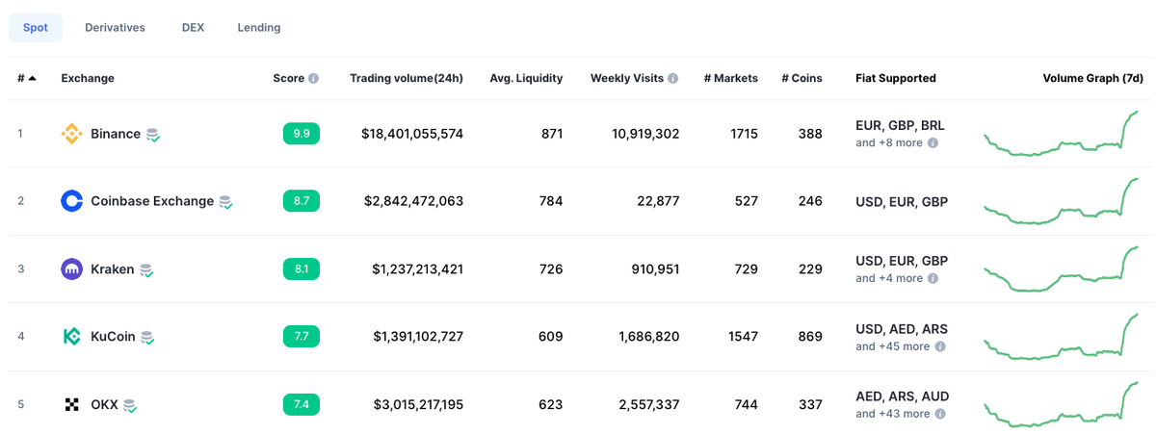This screenshot has height=434, width=1156.
Task: Click the OKX logo icon
Action: 72,405
